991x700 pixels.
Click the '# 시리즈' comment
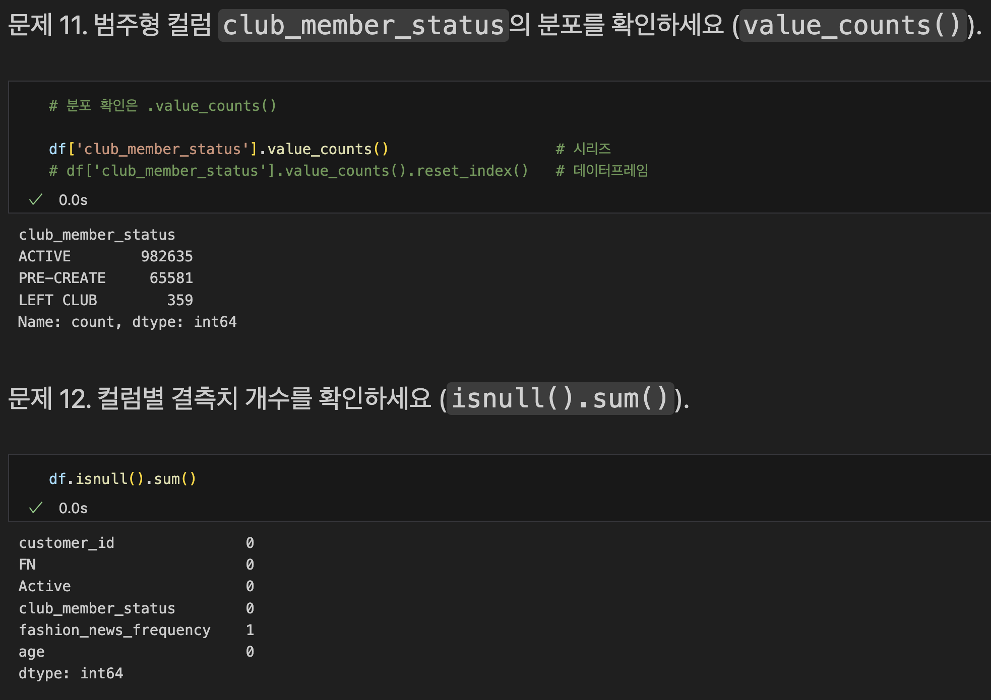pyautogui.click(x=583, y=149)
